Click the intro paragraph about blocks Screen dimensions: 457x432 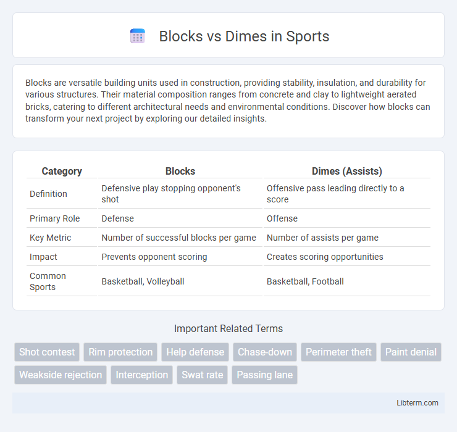[x=228, y=101]
